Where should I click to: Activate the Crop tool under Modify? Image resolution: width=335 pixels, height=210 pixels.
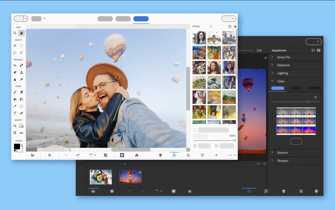[15, 126]
